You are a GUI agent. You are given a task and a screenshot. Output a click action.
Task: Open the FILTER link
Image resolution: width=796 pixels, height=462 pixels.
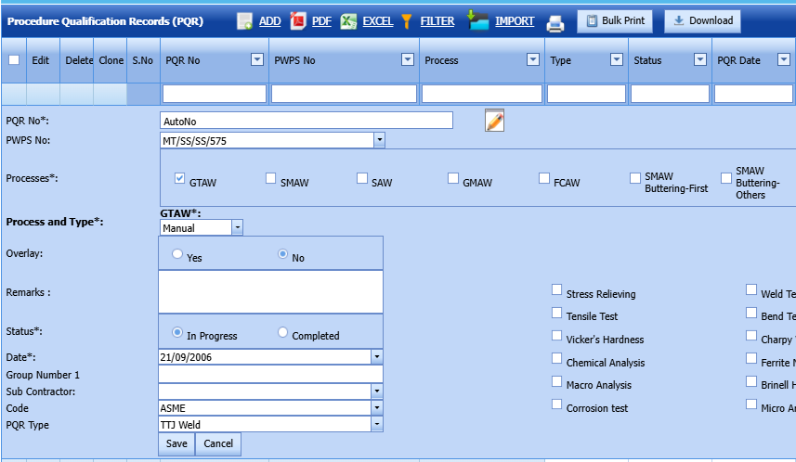pyautogui.click(x=437, y=21)
